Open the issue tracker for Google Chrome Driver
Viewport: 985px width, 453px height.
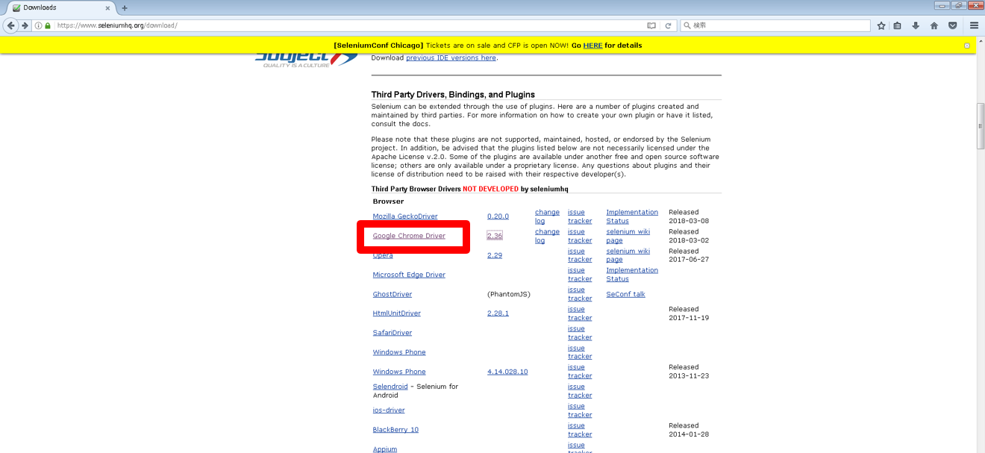tap(580, 236)
